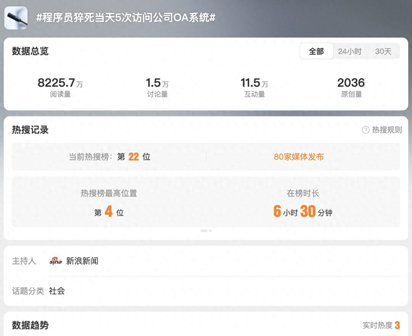Click the microphone topic avatar icon

pos(16,18)
